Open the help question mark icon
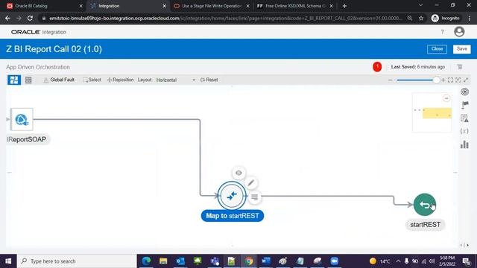The image size is (477, 268). [x=442, y=32]
